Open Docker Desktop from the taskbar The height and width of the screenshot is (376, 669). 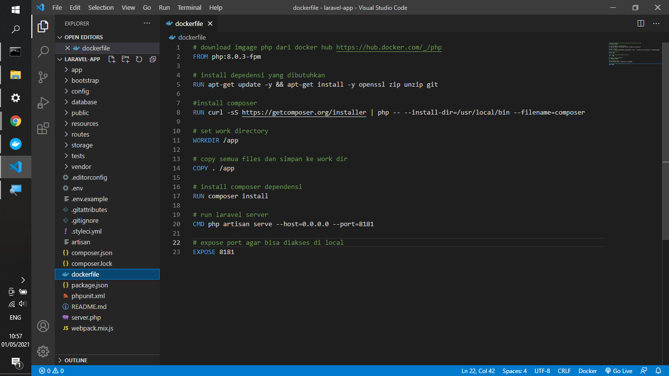[x=16, y=144]
